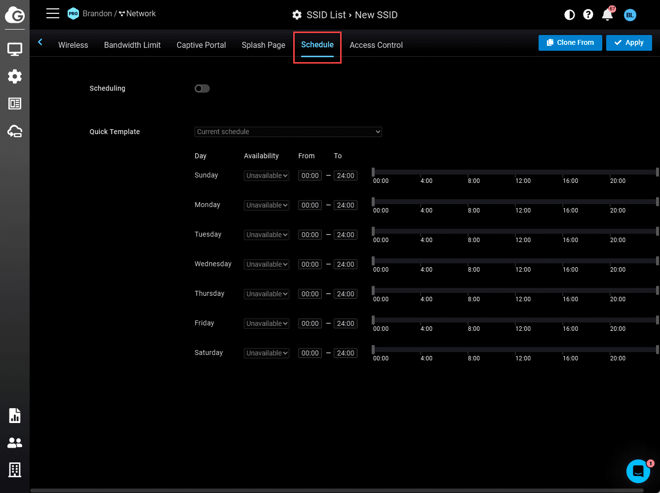Click the Friday day label
660x493 pixels.
click(x=204, y=323)
